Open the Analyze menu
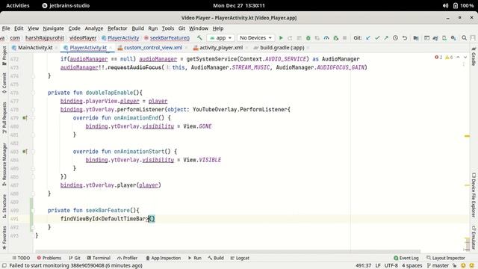This screenshot has height=269, width=478. (x=94, y=28)
